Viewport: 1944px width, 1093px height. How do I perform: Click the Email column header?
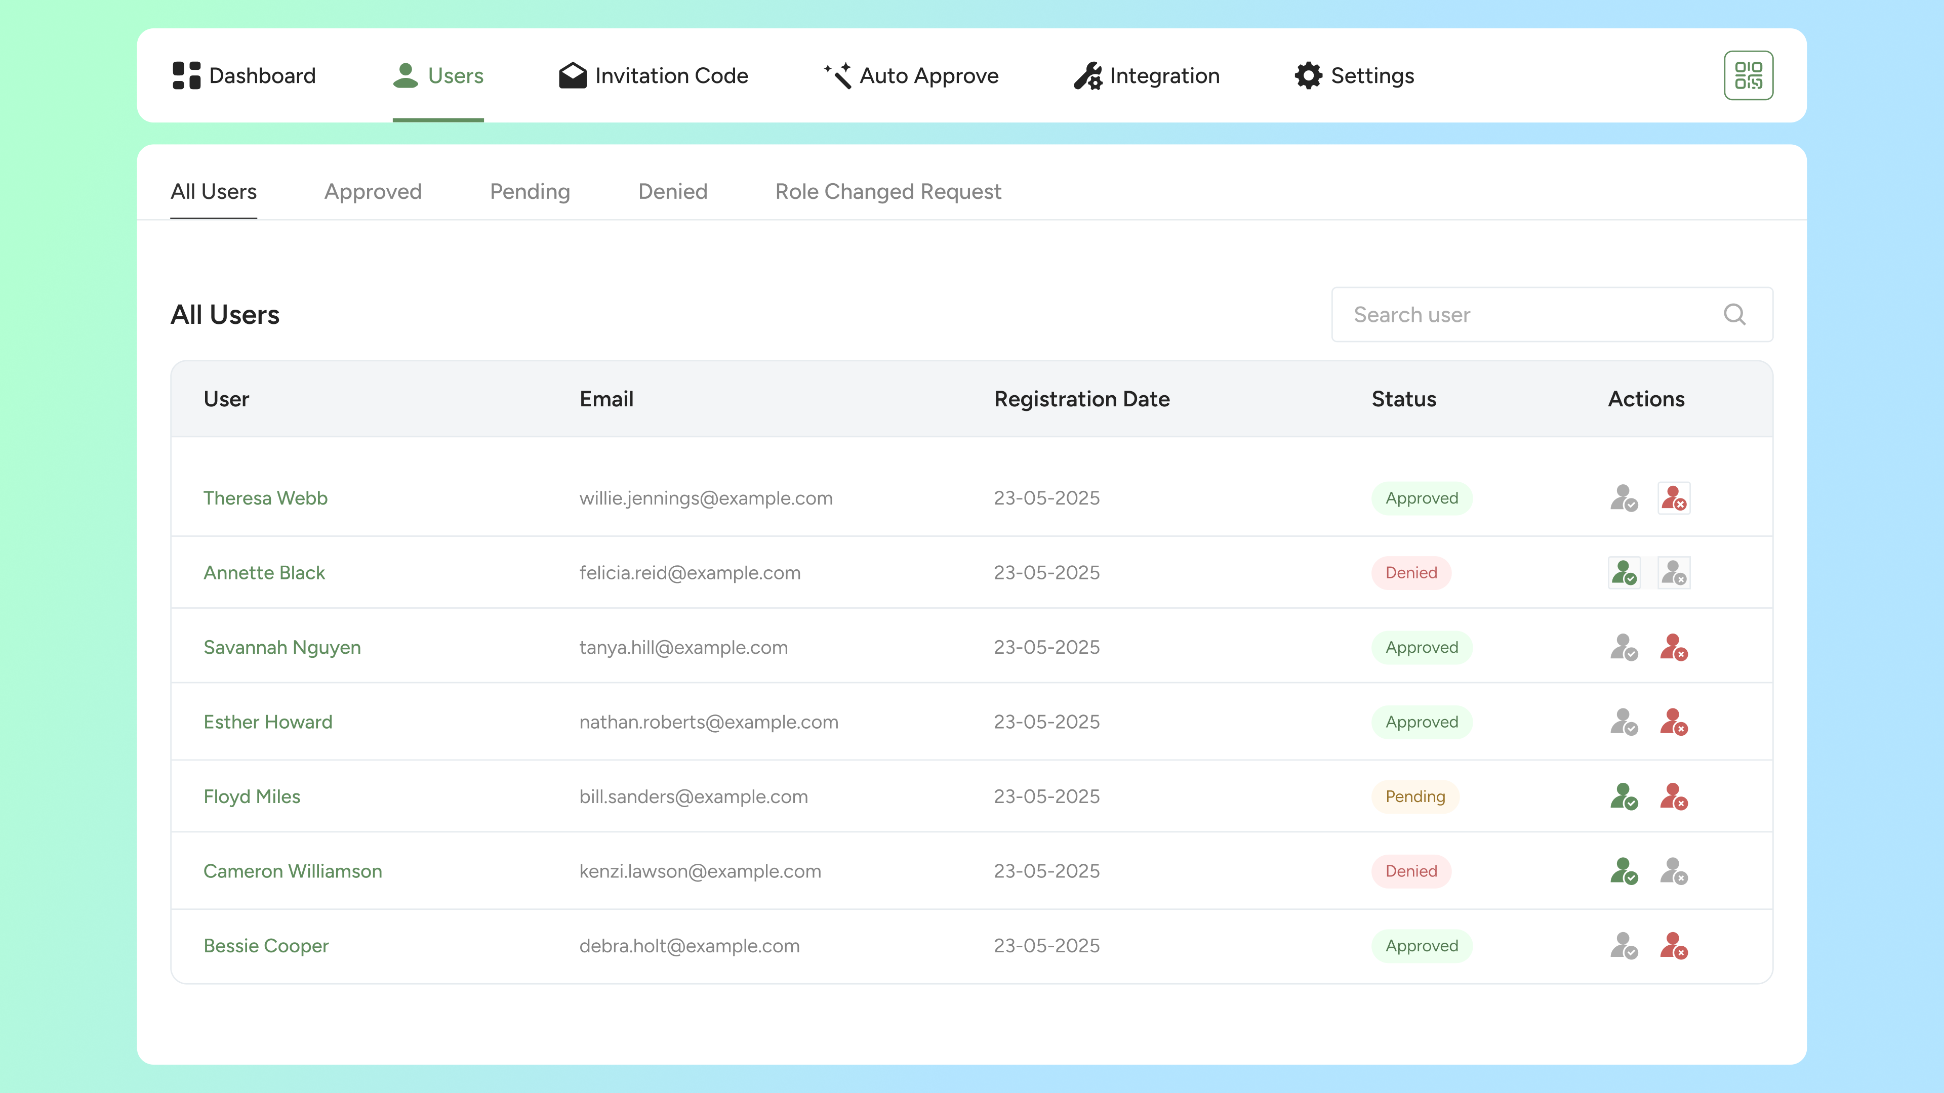[606, 399]
